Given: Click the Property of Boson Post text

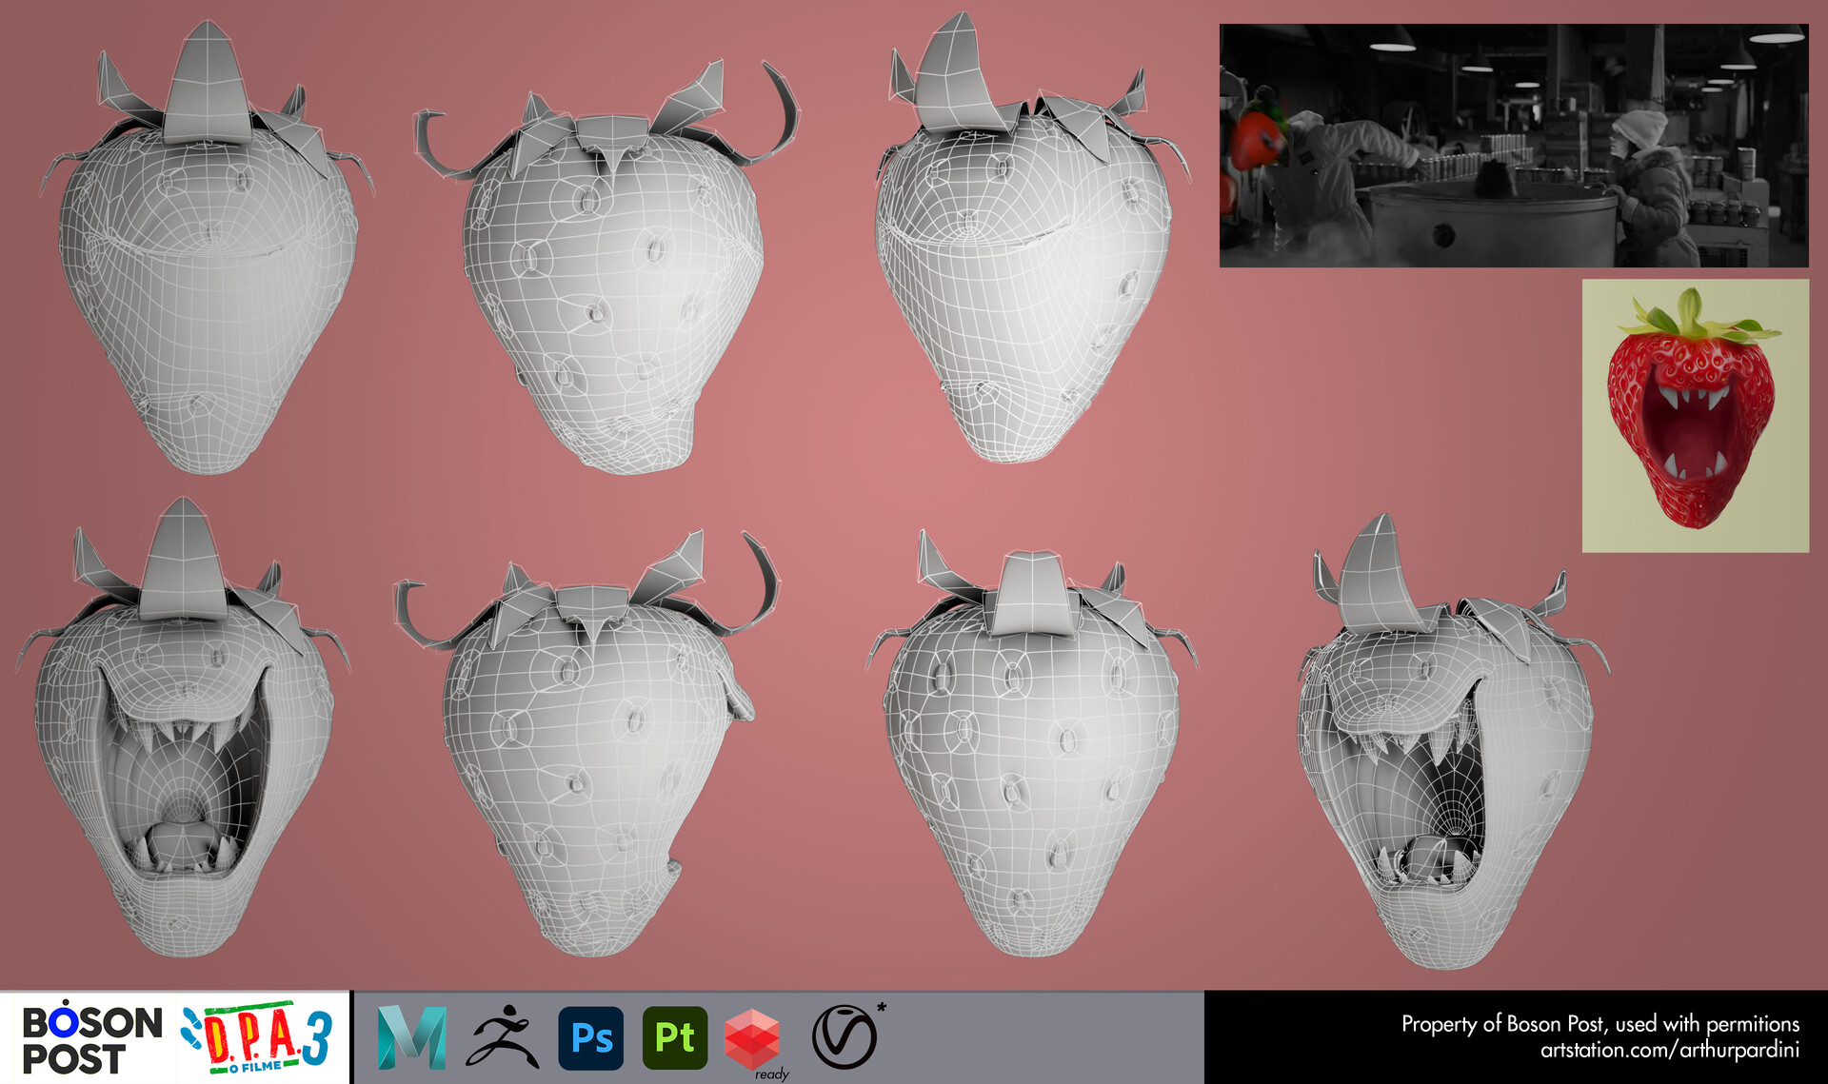Looking at the screenshot, I should point(1599,1024).
